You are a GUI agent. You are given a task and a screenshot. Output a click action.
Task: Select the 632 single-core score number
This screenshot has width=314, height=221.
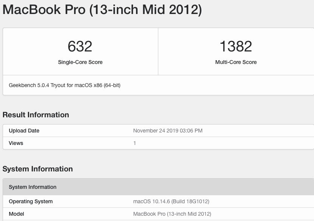(x=80, y=47)
